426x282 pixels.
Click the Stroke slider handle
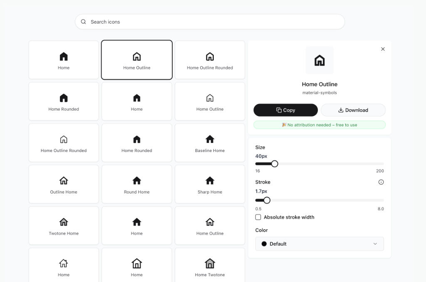click(x=267, y=200)
